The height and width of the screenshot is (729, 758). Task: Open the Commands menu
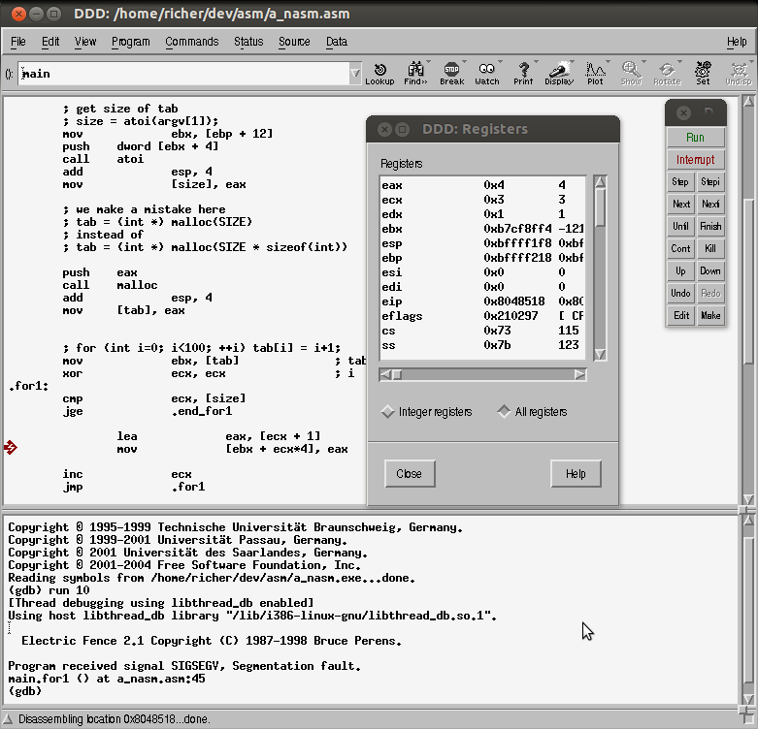(192, 42)
